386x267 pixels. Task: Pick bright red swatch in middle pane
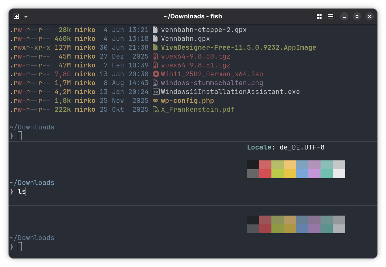coord(265,174)
